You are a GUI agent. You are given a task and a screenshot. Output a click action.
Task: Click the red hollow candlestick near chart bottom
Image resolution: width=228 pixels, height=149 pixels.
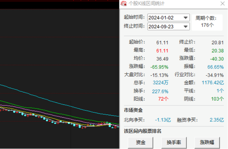[x=58, y=122]
